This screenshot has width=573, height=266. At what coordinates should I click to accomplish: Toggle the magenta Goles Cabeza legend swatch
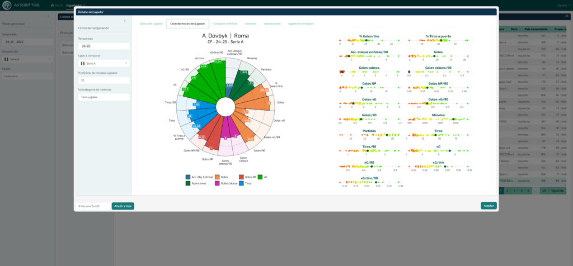click(217, 183)
